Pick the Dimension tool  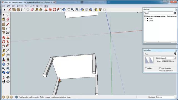(8, 51)
